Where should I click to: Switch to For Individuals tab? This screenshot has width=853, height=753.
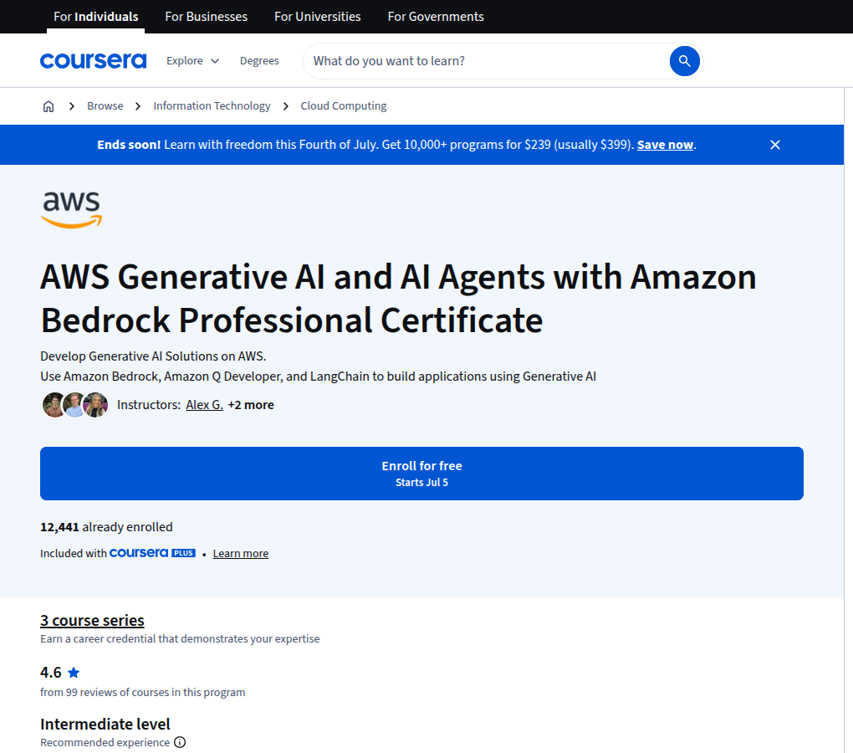(95, 17)
